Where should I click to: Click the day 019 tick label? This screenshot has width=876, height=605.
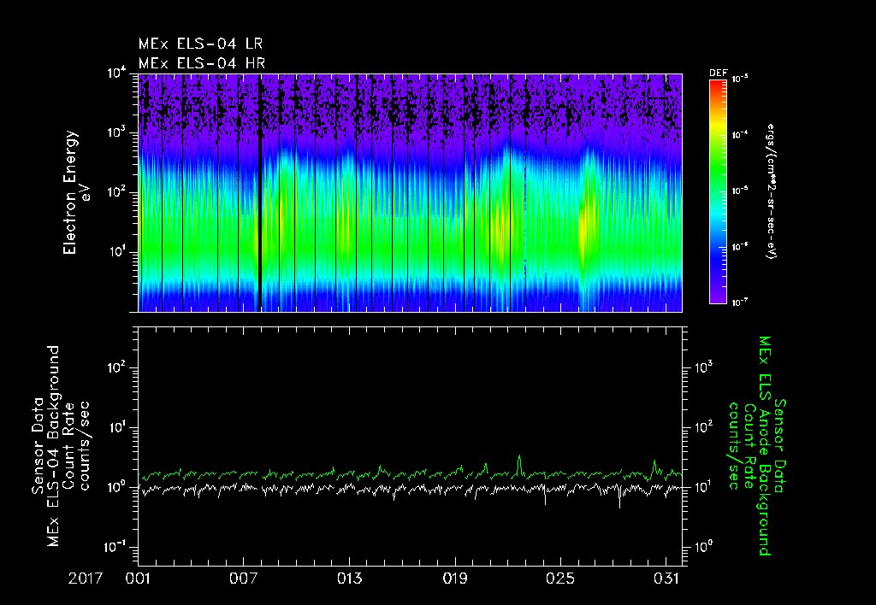click(x=455, y=579)
